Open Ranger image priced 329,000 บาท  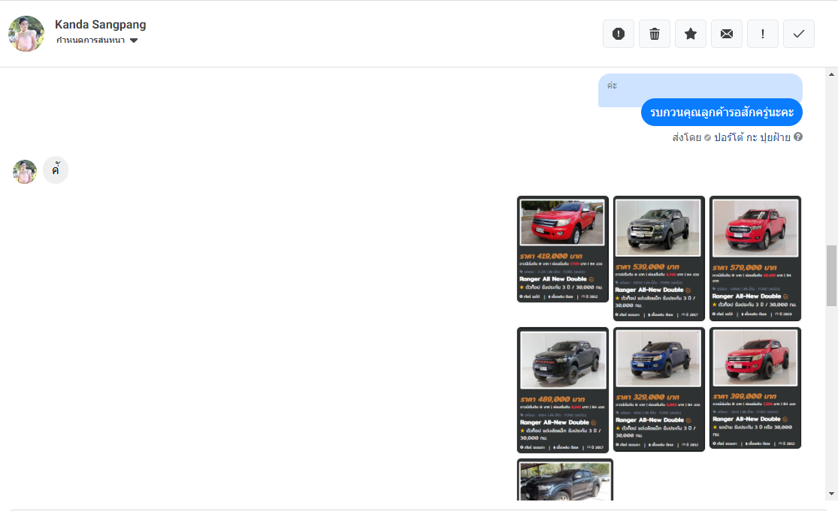659,389
